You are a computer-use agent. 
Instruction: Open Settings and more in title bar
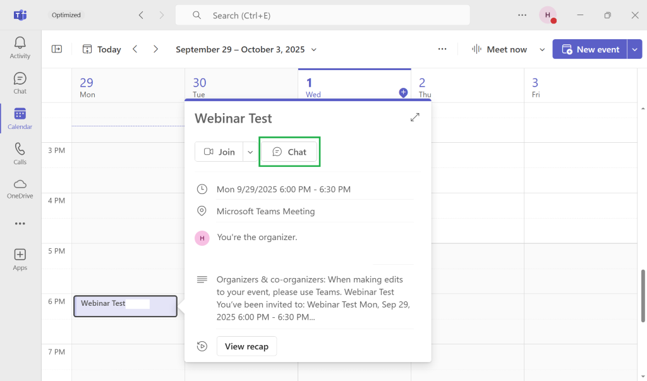522,15
